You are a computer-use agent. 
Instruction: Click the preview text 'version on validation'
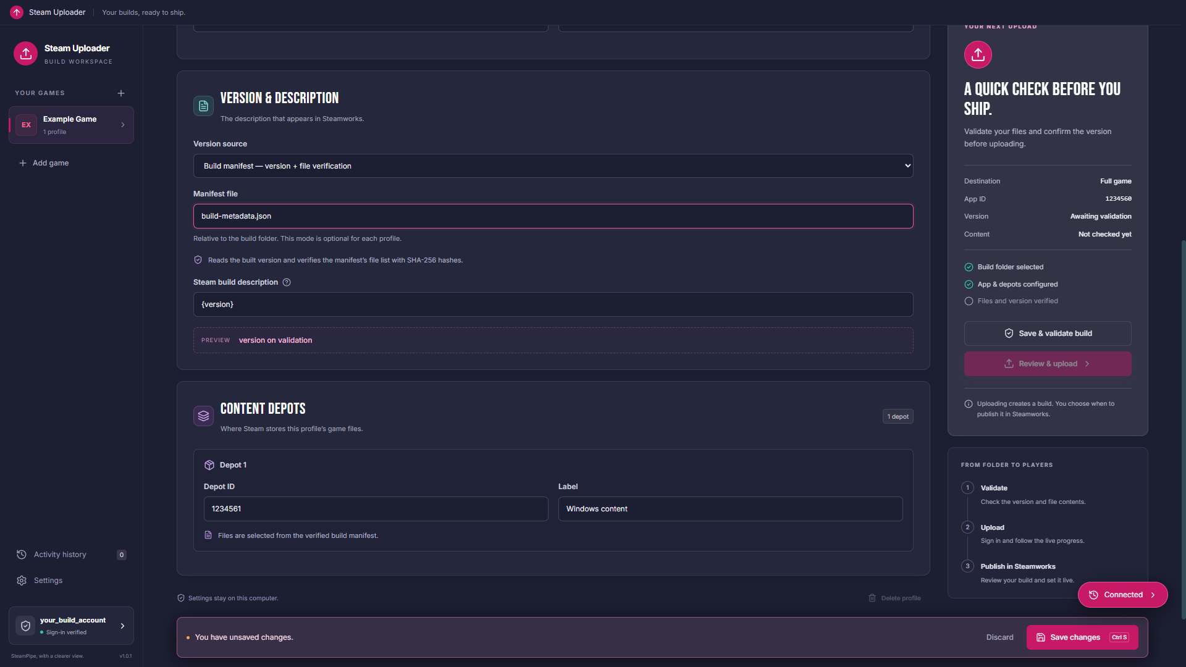click(x=275, y=340)
